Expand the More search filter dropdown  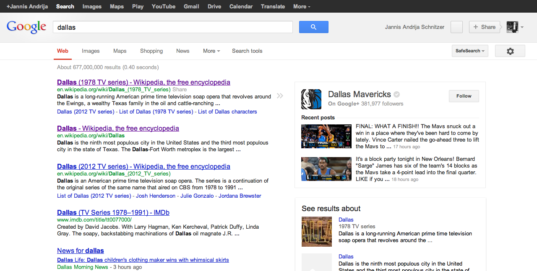click(211, 51)
